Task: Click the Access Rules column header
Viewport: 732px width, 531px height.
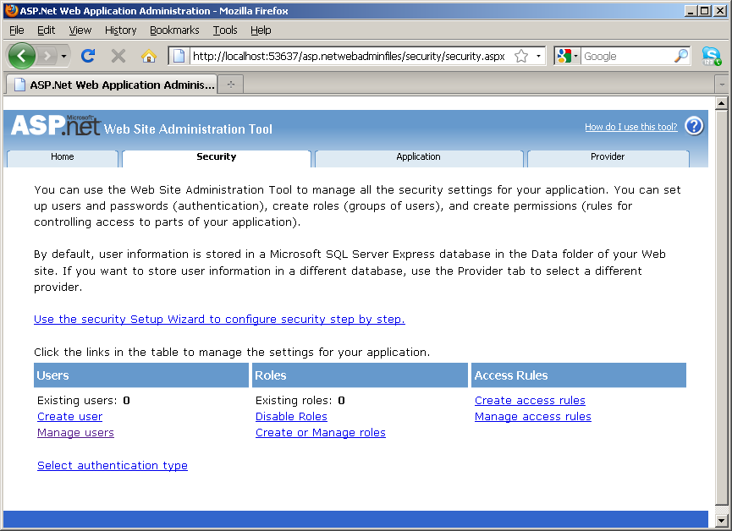Action: (579, 375)
